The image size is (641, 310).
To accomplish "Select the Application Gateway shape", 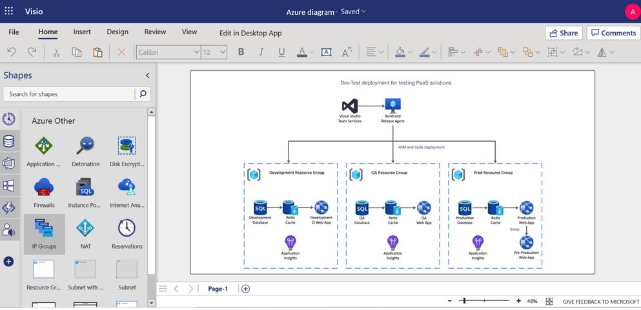I will coord(44,151).
